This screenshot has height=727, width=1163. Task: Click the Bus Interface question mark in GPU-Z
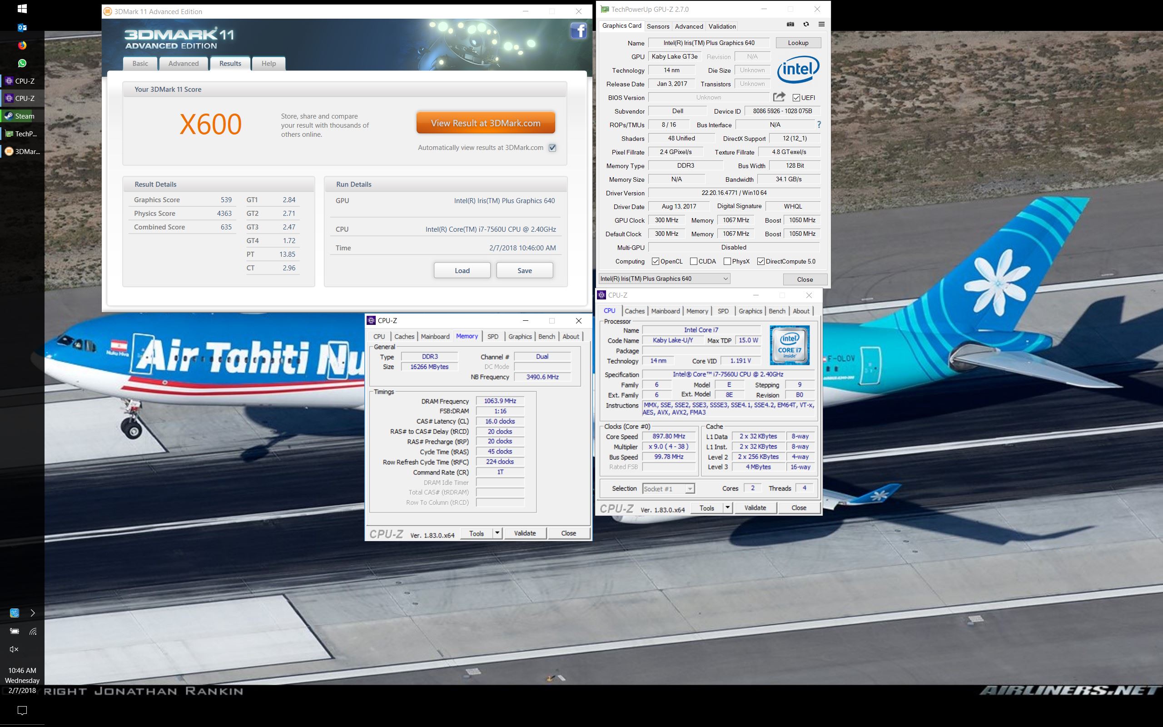[819, 124]
